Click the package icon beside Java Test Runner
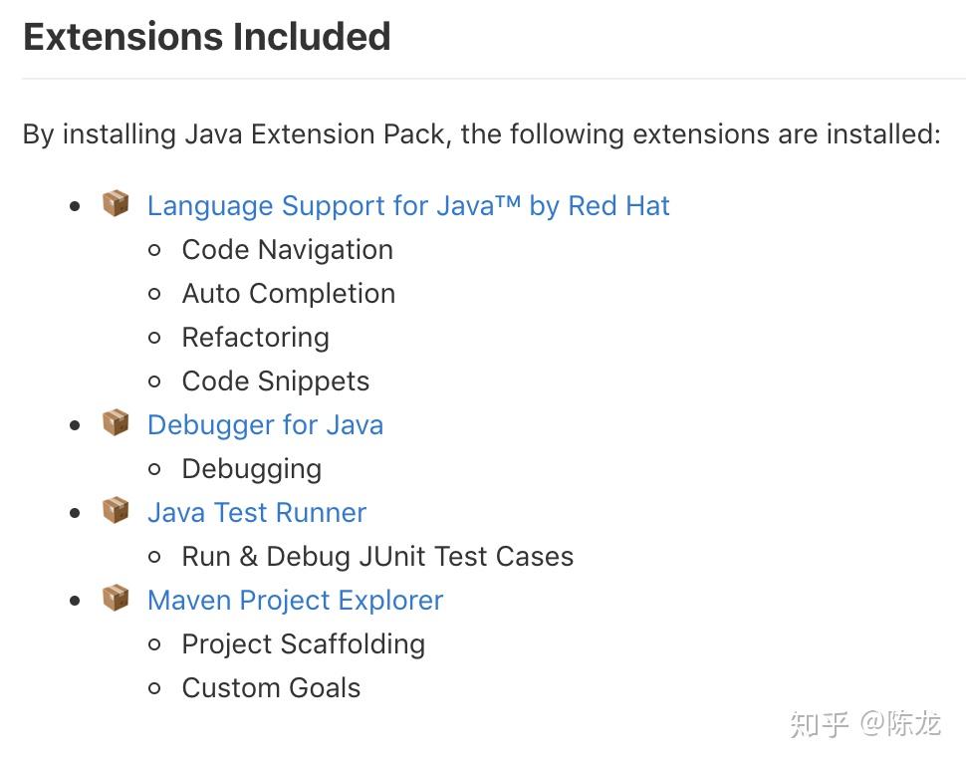Viewport: 966px width, 763px height. (x=116, y=511)
